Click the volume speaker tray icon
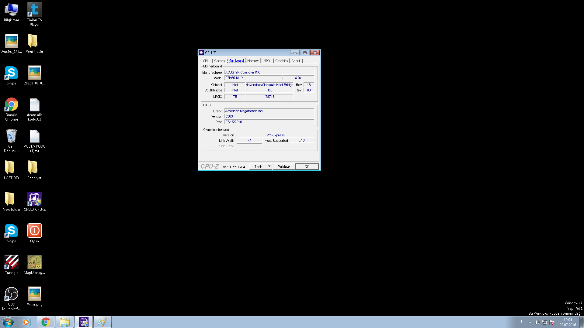 537,322
